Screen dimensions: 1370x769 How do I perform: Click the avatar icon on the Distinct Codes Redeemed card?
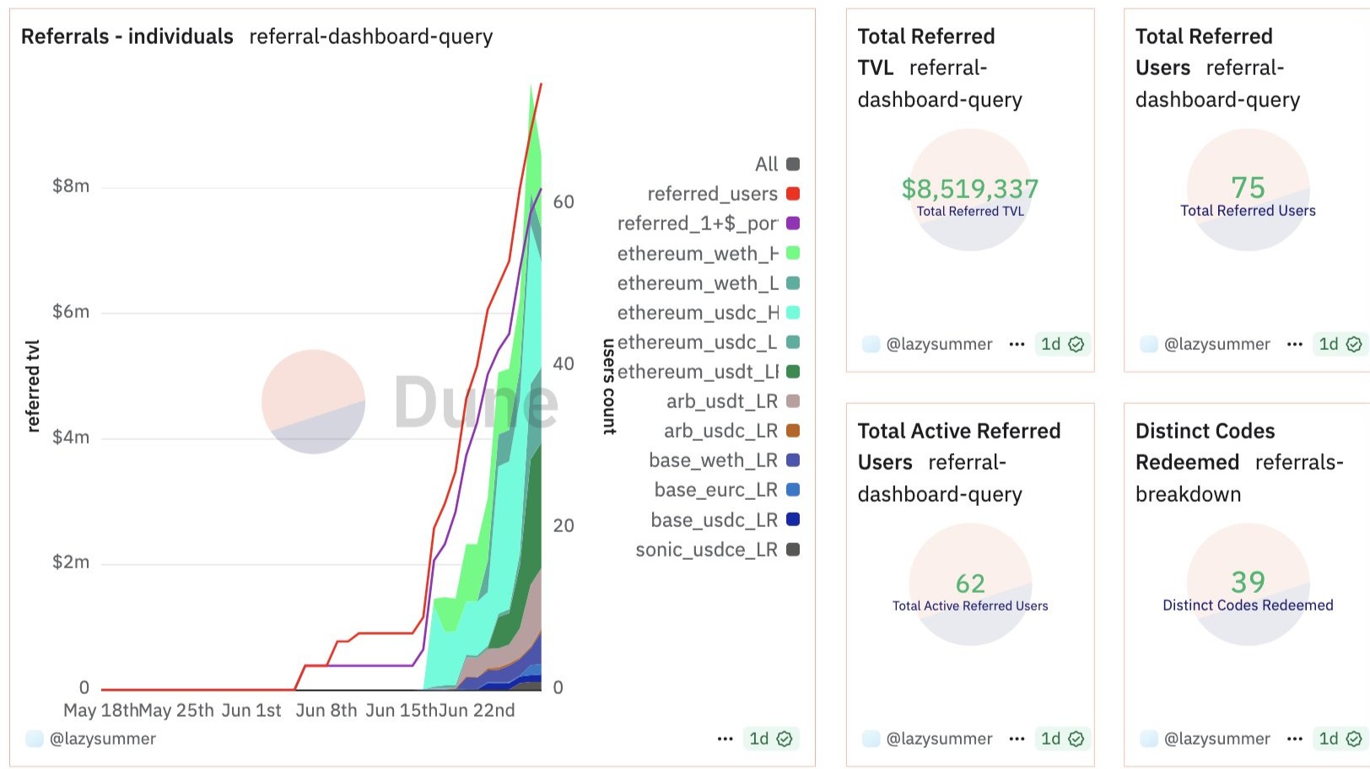pos(1149,739)
